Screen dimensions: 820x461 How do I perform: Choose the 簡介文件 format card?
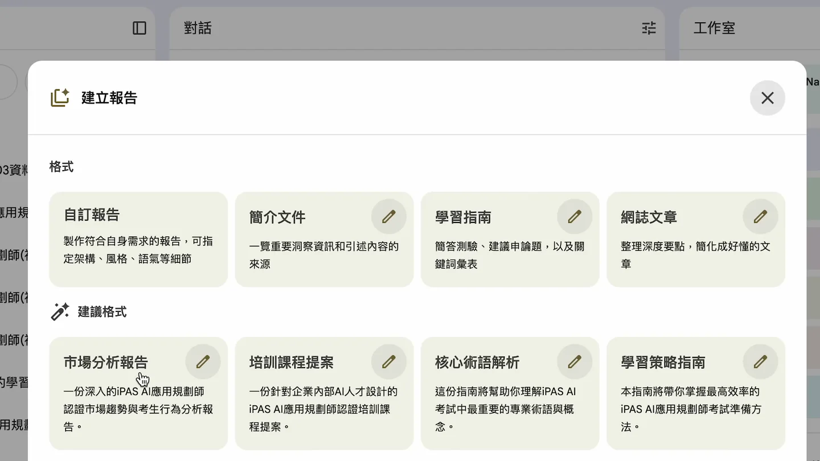tap(324, 240)
